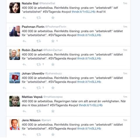
Task: Open @johansbuzz handle
Action: [x=53, y=73]
